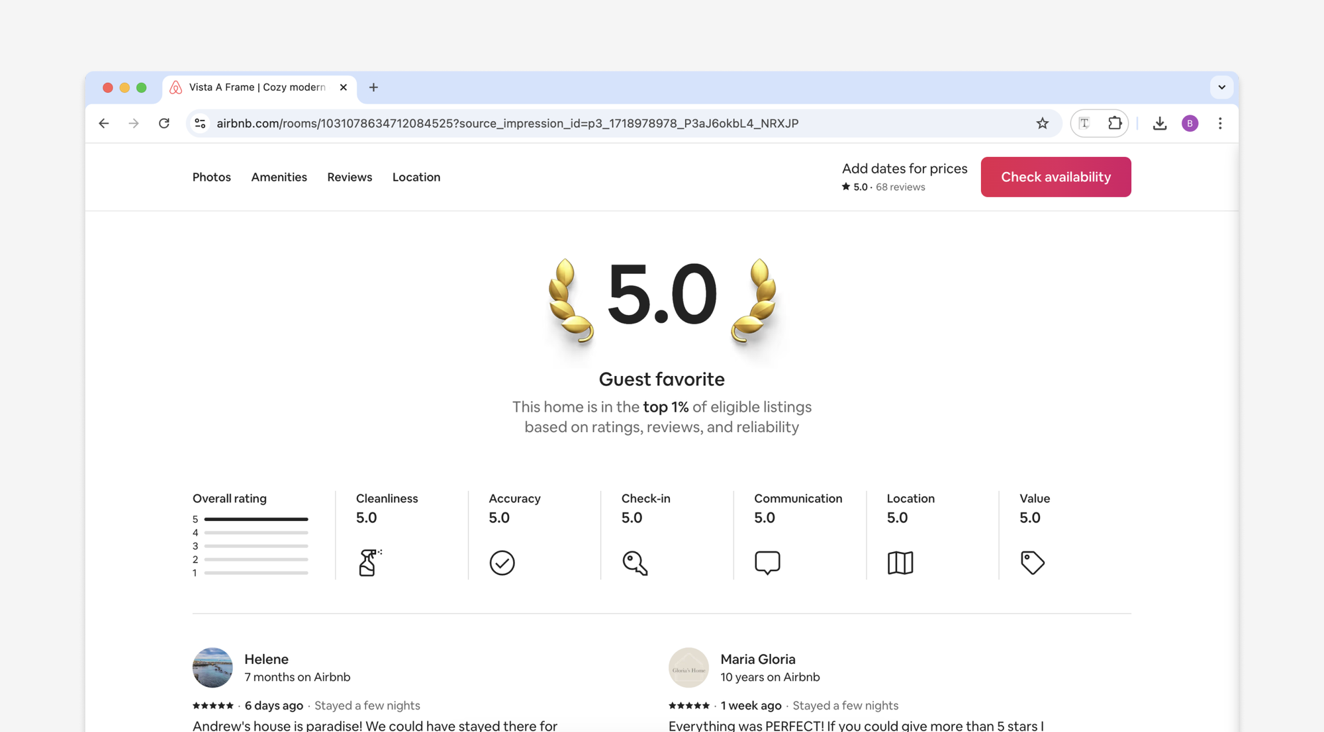Click Helene's profile picture
This screenshot has height=732, width=1324.
click(213, 668)
